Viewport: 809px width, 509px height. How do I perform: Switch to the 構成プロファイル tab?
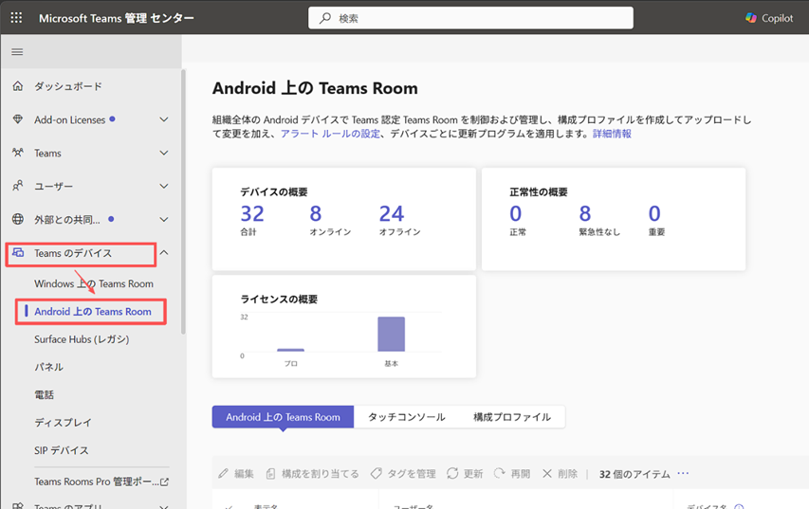point(512,417)
